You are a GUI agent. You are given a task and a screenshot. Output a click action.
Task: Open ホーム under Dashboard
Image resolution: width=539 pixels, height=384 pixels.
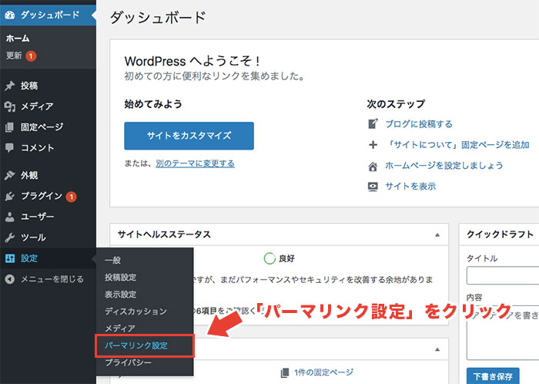pos(18,39)
